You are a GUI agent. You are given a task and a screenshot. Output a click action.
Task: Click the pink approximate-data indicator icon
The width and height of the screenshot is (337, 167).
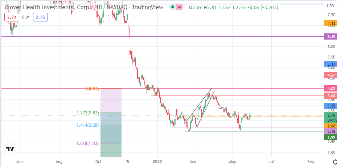(179, 7)
